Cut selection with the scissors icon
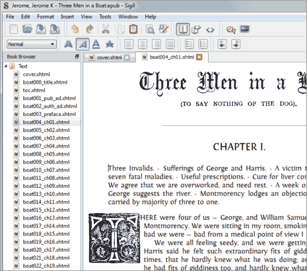Viewport: 307px width, 271px height. [106, 29]
